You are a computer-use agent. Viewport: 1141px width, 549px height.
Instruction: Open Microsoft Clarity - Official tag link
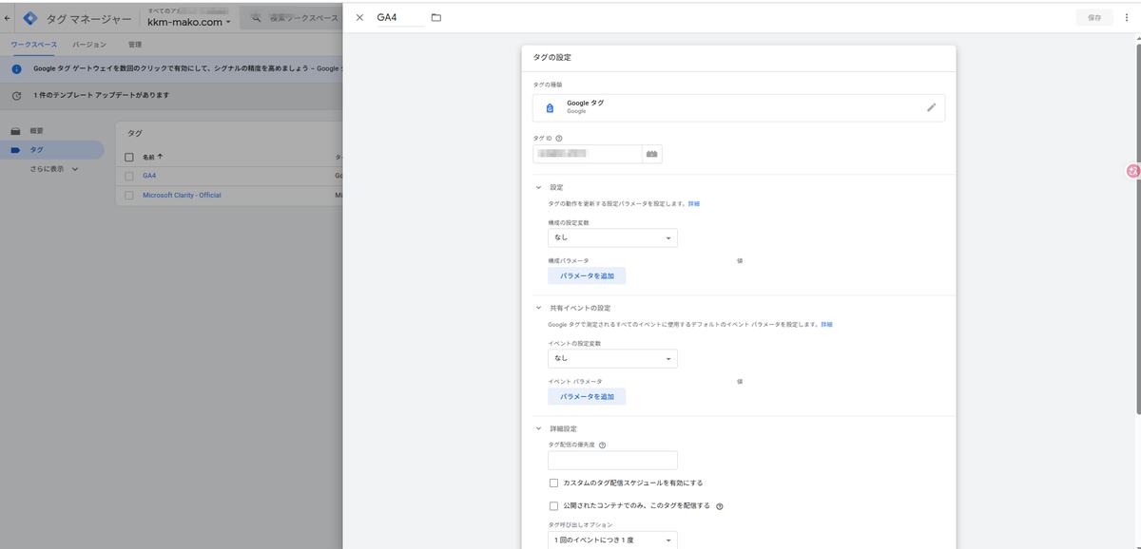[x=182, y=195]
